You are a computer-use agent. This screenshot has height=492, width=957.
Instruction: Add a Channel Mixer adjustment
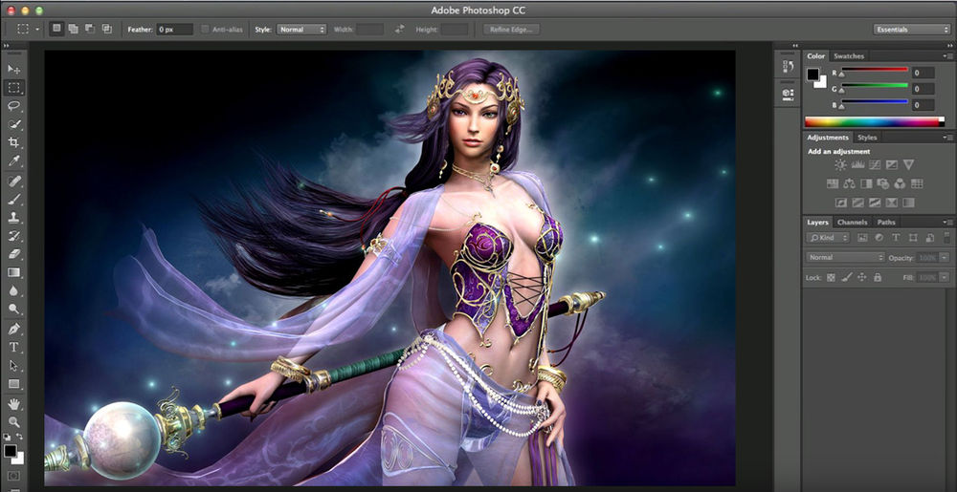click(900, 183)
